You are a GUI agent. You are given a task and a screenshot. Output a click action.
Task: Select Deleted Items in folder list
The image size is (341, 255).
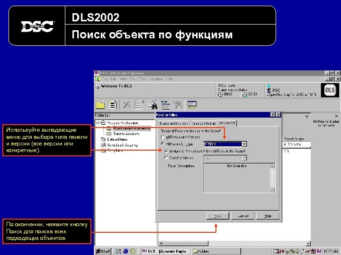pyautogui.click(x=117, y=139)
